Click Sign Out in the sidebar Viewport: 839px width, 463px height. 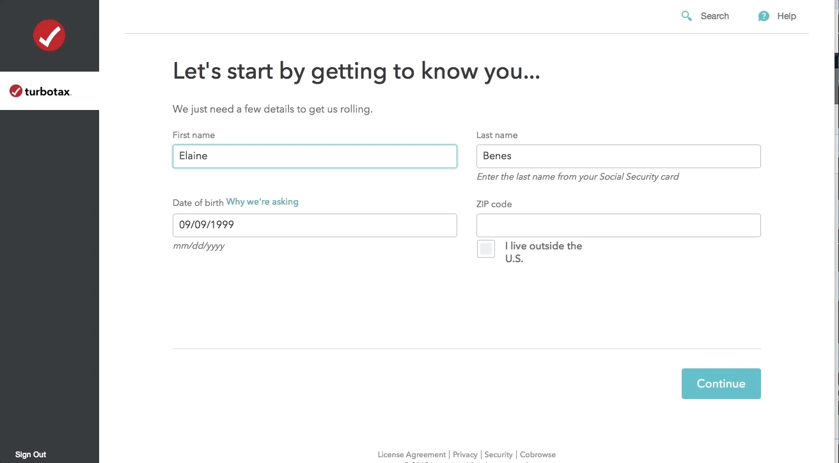[x=31, y=455]
